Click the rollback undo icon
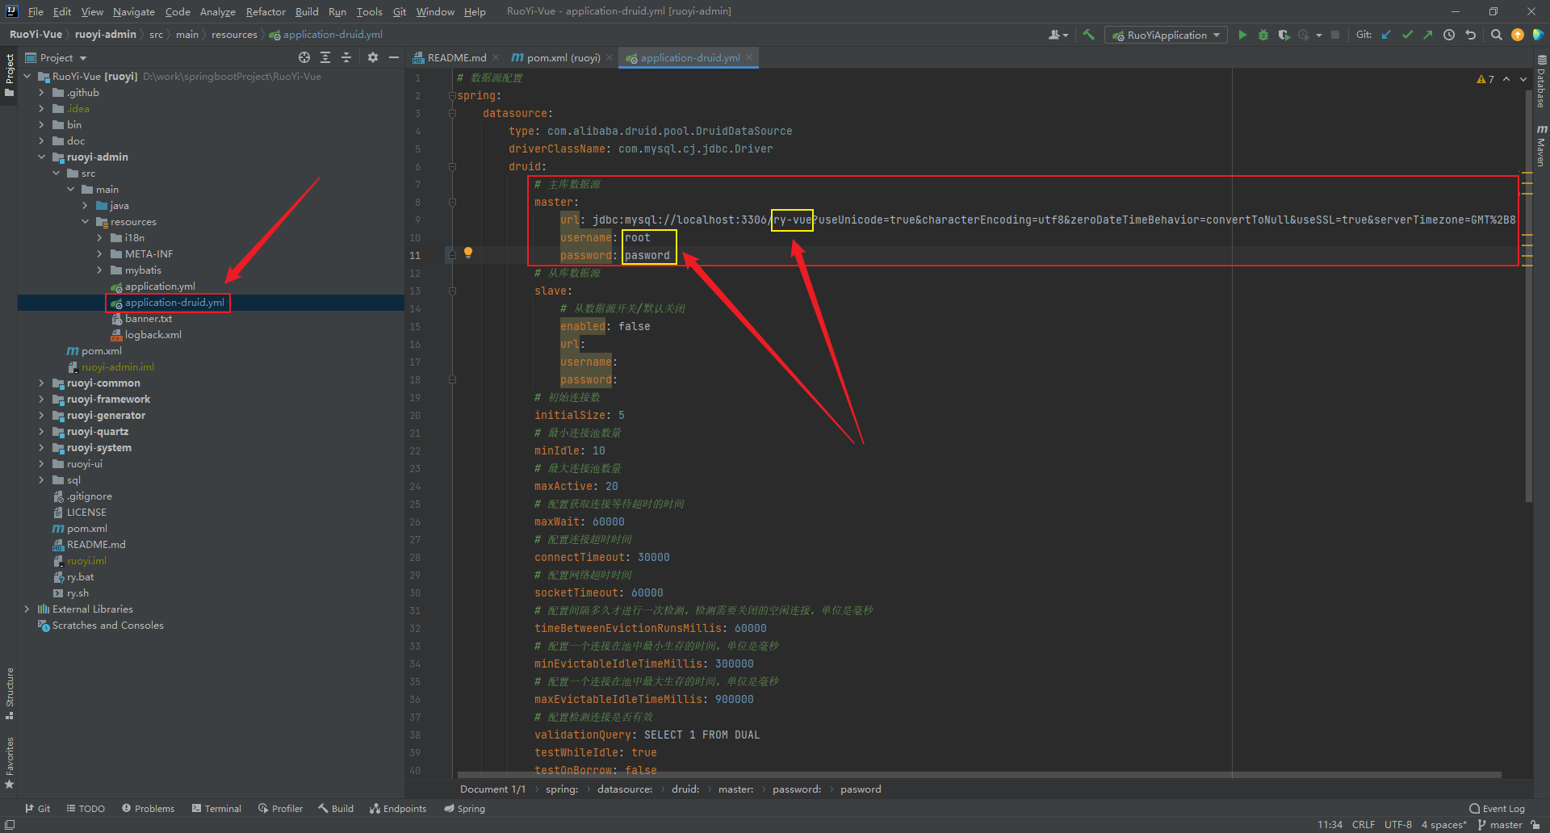The height and width of the screenshot is (833, 1550). (1470, 35)
